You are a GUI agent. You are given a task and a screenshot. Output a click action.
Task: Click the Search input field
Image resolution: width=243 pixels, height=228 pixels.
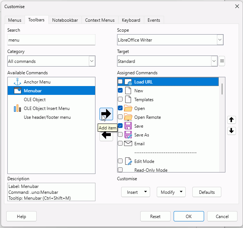point(51,40)
